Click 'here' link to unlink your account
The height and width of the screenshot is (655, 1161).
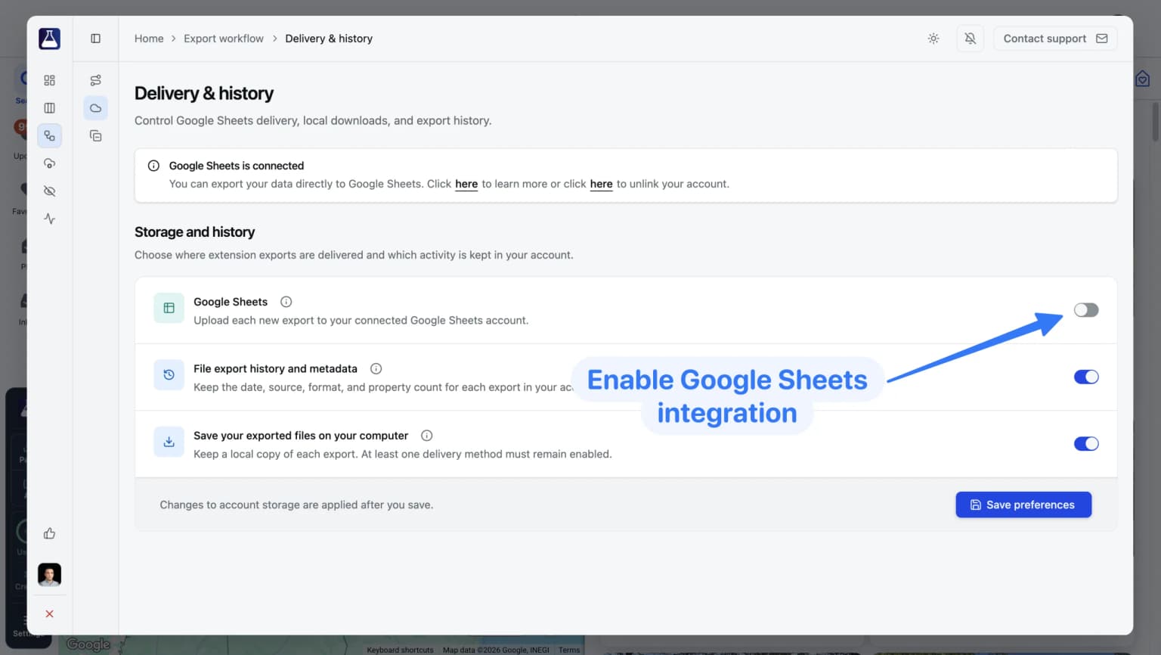[x=601, y=184]
